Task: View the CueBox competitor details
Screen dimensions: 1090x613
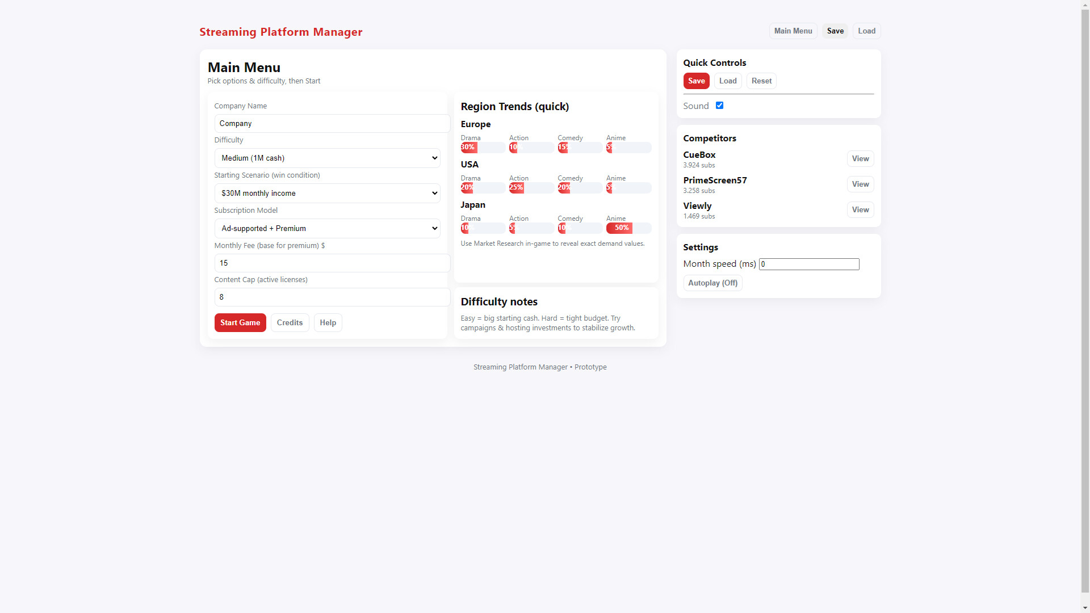Action: [860, 158]
